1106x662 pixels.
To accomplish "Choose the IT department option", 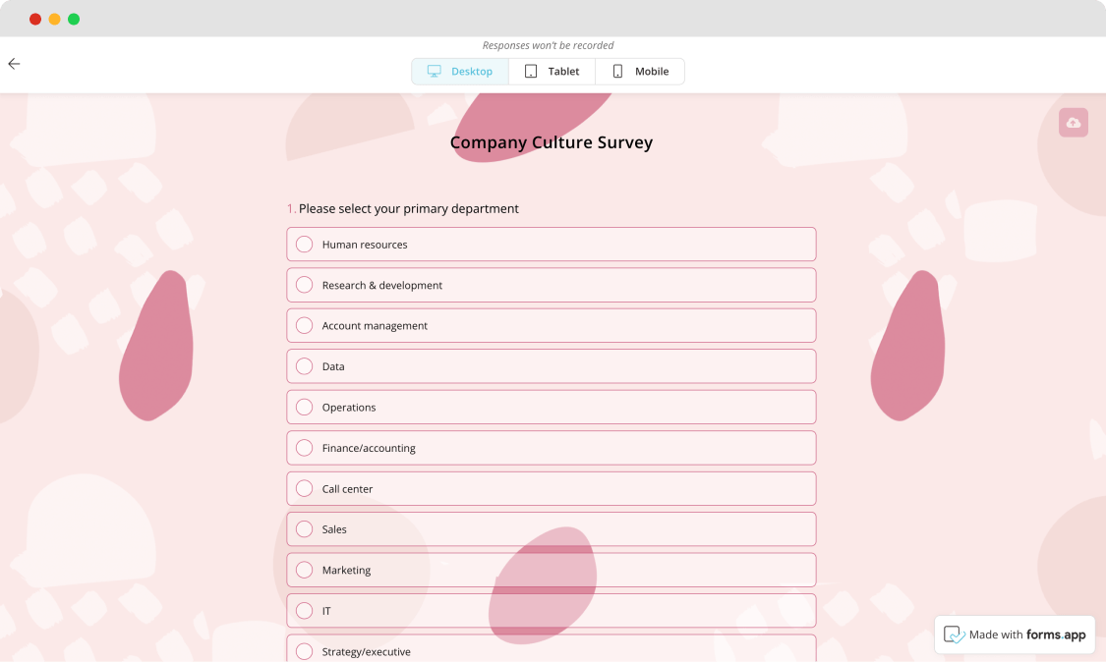I will [305, 611].
